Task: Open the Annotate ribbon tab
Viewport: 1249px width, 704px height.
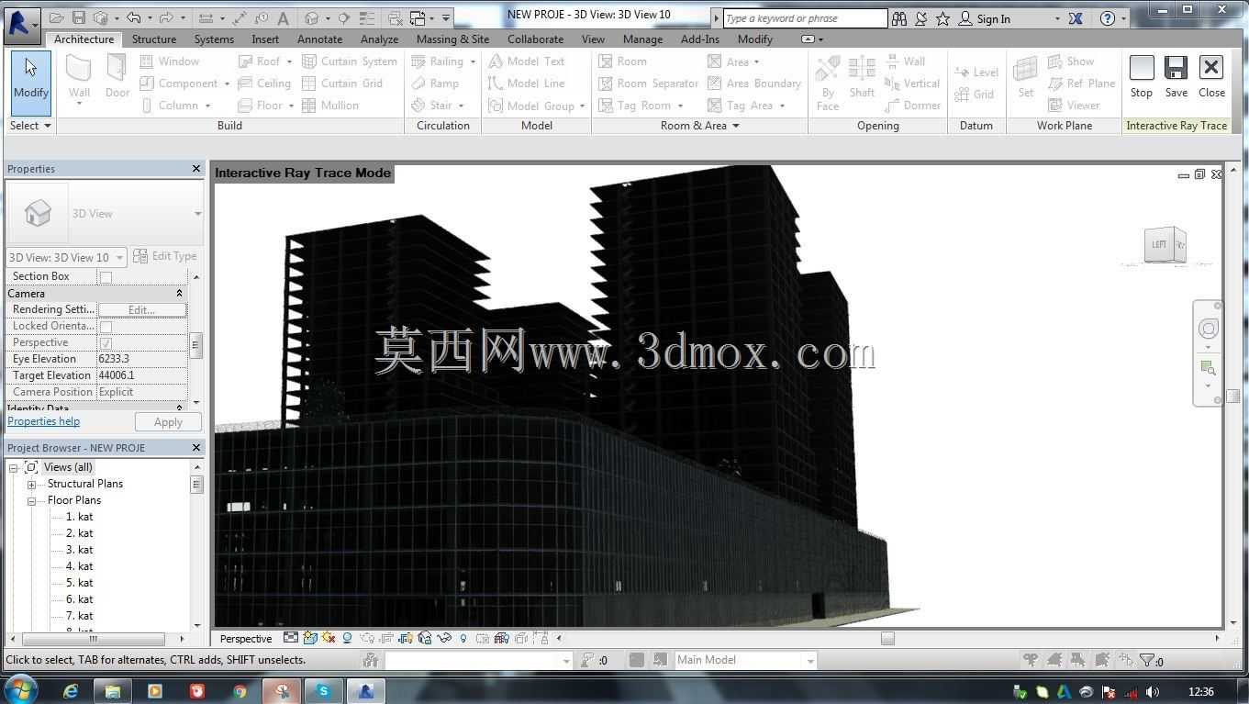Action: (320, 39)
